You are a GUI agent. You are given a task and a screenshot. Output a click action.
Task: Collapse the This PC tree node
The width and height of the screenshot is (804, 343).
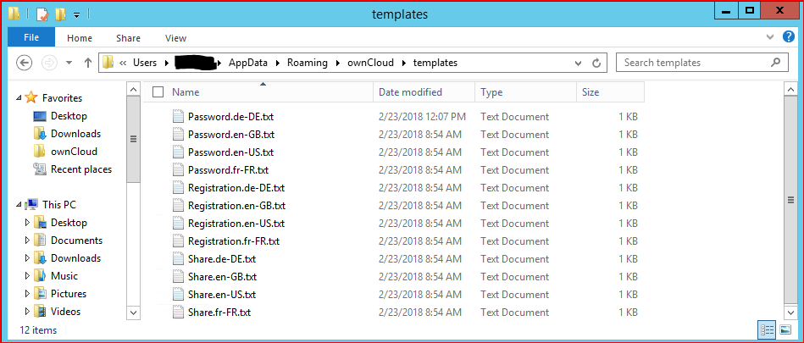[19, 205]
